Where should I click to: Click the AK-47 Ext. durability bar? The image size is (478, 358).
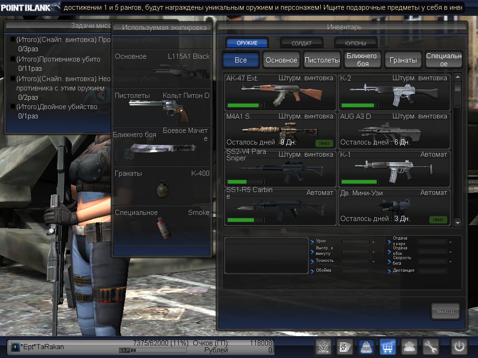tap(246, 105)
